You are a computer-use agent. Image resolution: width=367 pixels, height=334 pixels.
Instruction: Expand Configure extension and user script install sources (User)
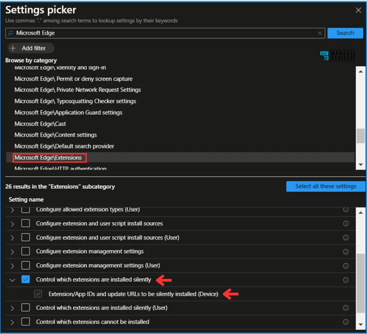pos(12,238)
